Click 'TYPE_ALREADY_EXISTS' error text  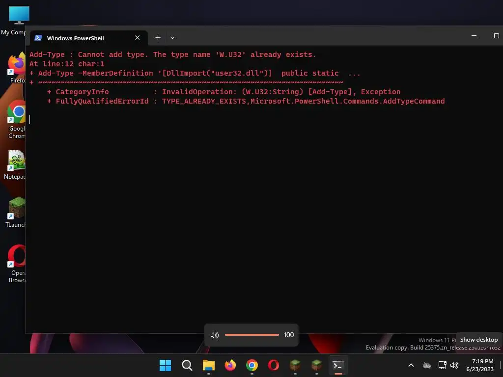(204, 101)
